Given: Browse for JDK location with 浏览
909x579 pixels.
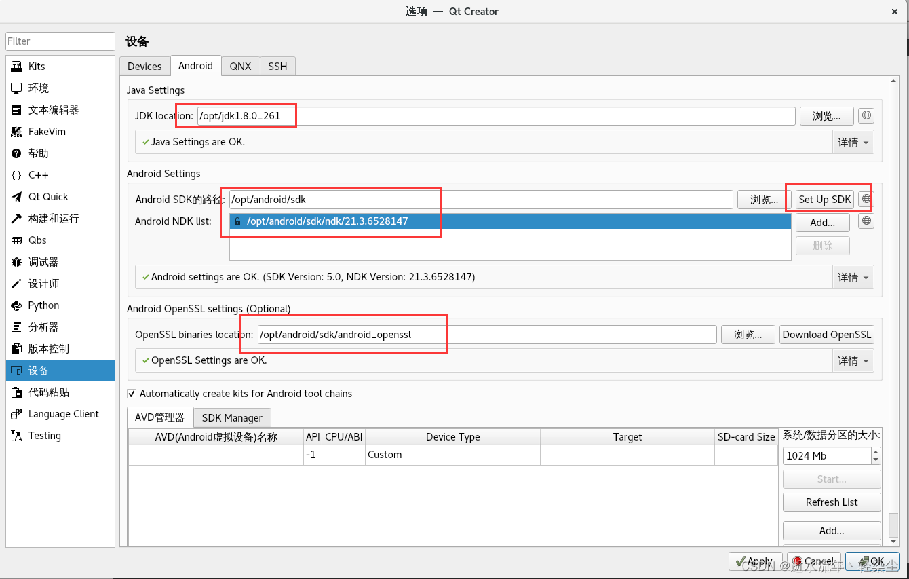Looking at the screenshot, I should click(826, 116).
